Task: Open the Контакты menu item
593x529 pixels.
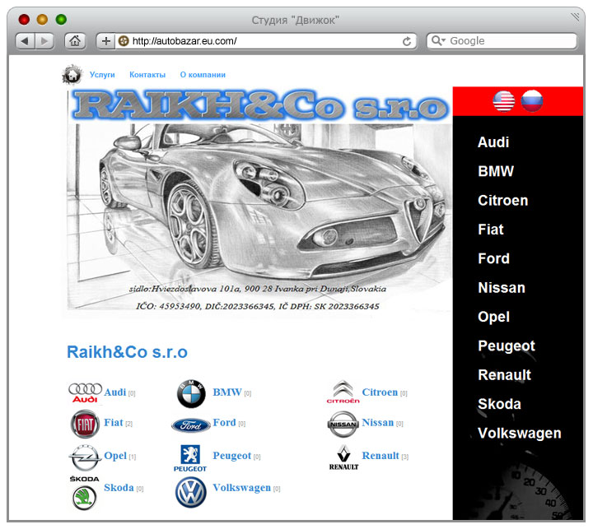Action: click(147, 75)
